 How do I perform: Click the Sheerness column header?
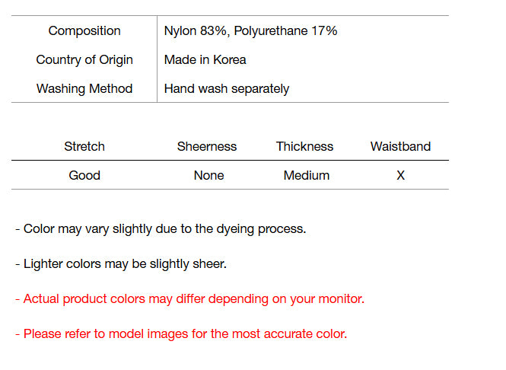click(x=207, y=147)
